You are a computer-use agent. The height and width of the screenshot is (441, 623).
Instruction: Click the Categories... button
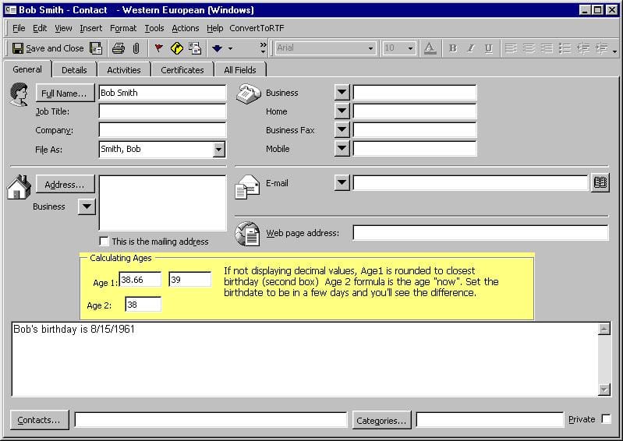[381, 421]
